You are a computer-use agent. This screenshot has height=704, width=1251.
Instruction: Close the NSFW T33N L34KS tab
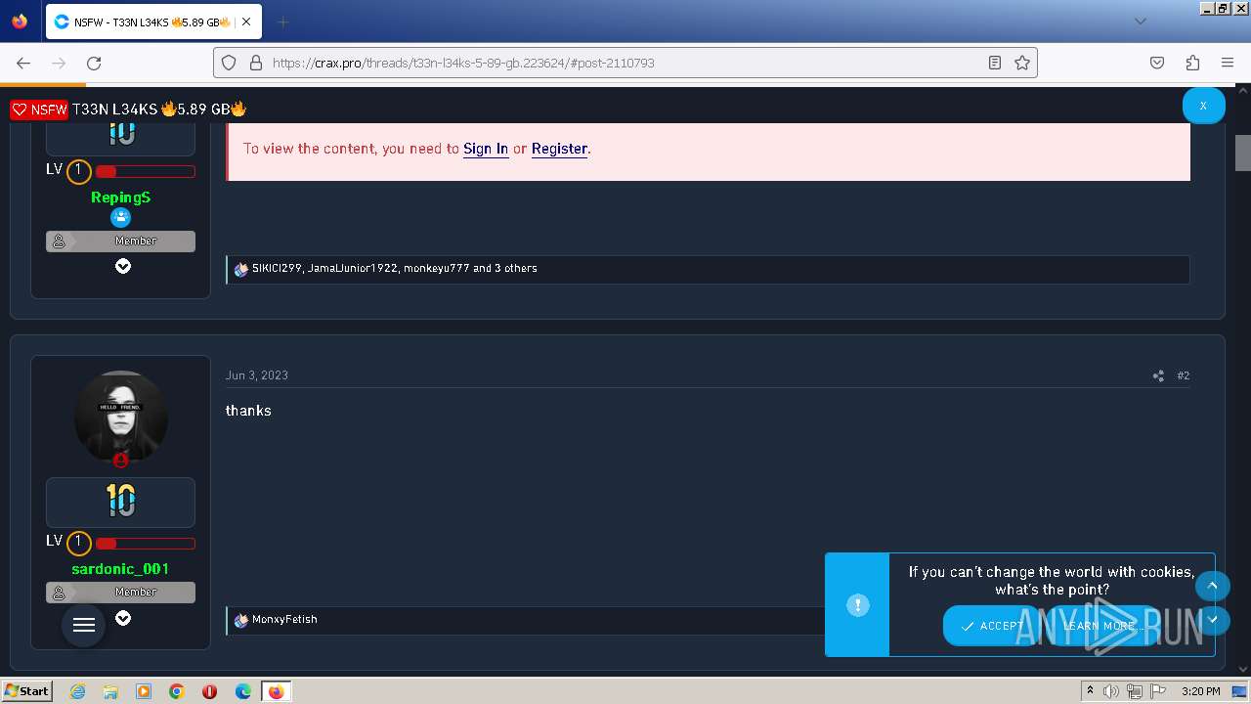[245, 22]
